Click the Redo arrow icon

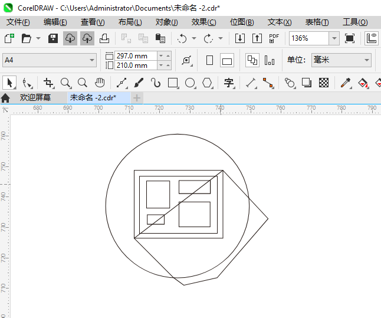(208, 38)
